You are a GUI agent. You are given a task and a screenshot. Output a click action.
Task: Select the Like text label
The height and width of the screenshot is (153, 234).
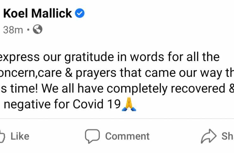point(20,136)
